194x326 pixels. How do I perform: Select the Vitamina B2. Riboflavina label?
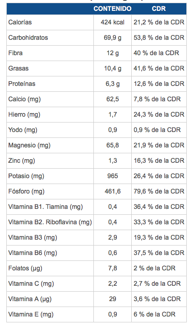tap(50, 222)
